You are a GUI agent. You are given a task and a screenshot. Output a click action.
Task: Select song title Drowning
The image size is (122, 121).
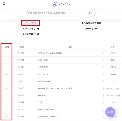tap(43, 95)
